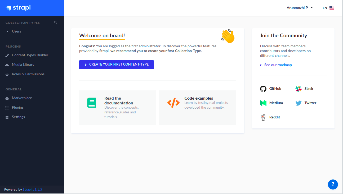Click the Marketplace basket icon
This screenshot has height=194, width=343.
click(7, 98)
